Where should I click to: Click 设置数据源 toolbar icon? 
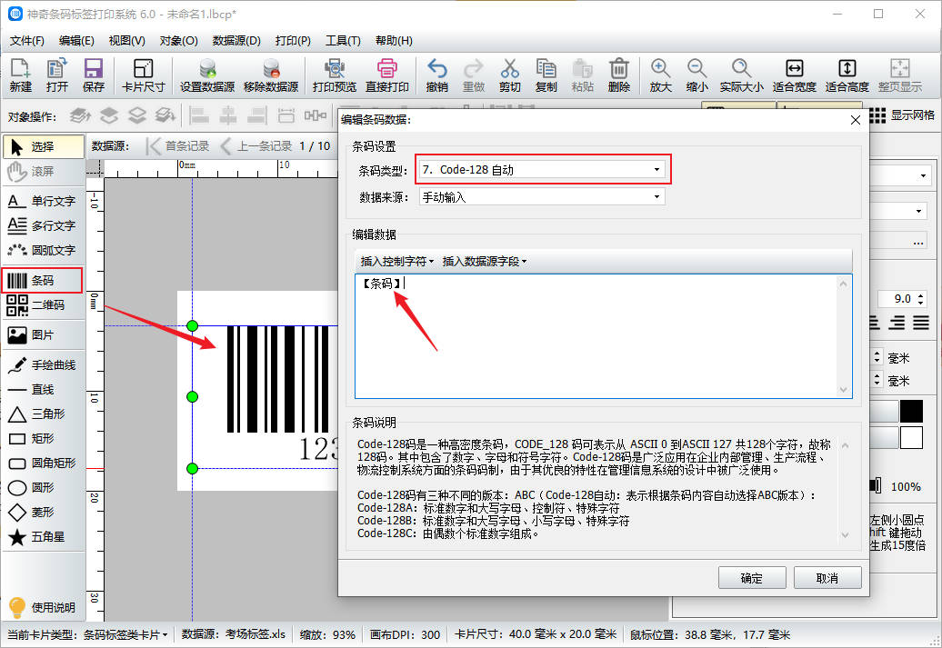pos(207,75)
